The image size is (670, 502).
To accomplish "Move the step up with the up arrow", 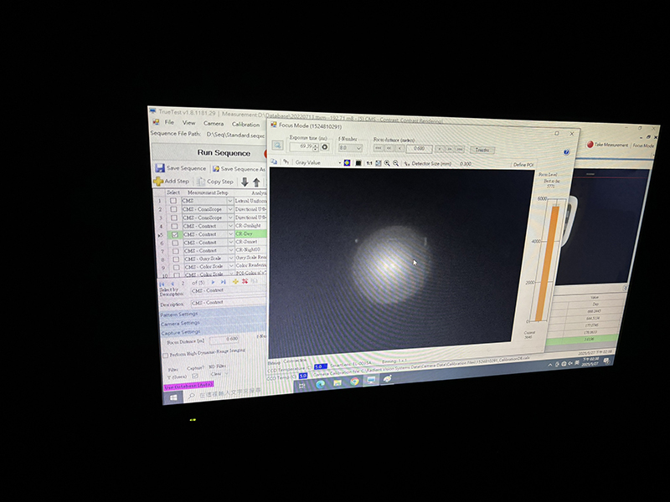I will [256, 182].
